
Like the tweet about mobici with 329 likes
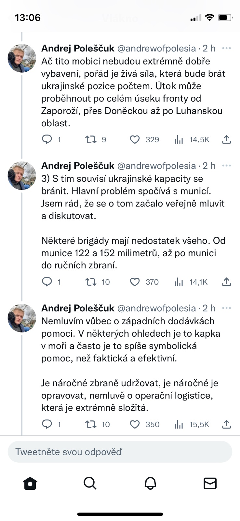click(135, 140)
